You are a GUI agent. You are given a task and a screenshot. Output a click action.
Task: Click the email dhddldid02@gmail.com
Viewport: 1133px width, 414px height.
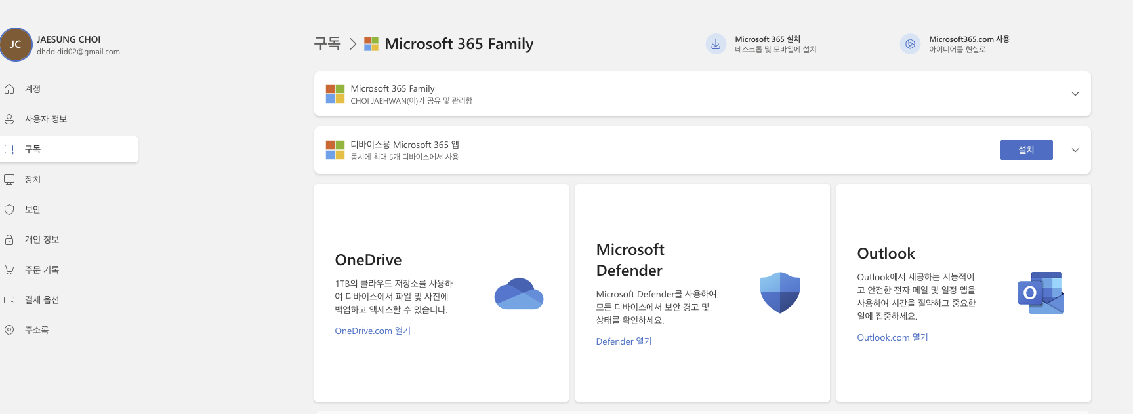[x=78, y=52]
